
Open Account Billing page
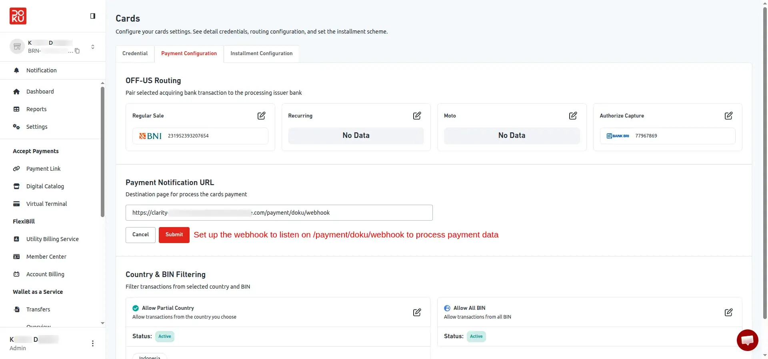click(x=45, y=274)
